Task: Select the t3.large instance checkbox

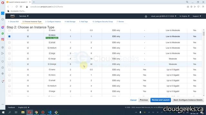Action: (9, 91)
